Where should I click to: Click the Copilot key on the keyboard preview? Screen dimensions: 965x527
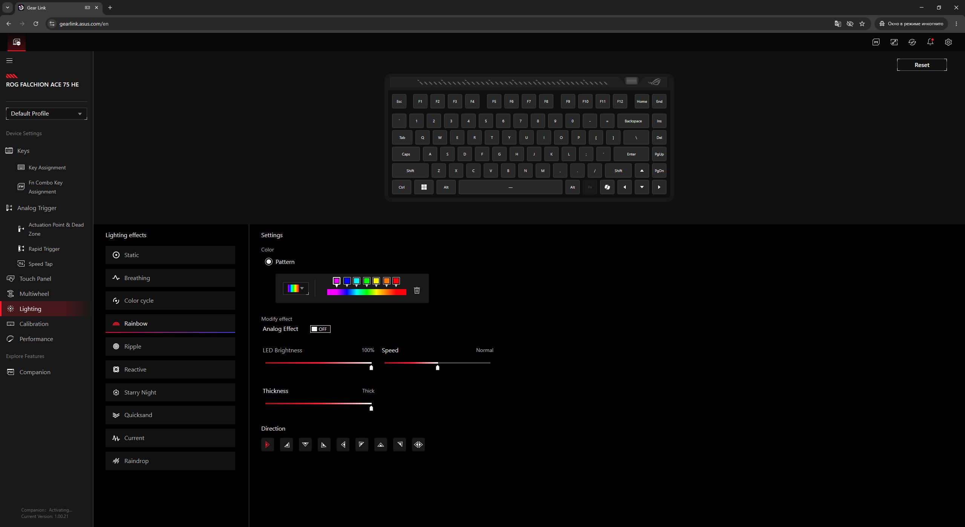(x=607, y=187)
